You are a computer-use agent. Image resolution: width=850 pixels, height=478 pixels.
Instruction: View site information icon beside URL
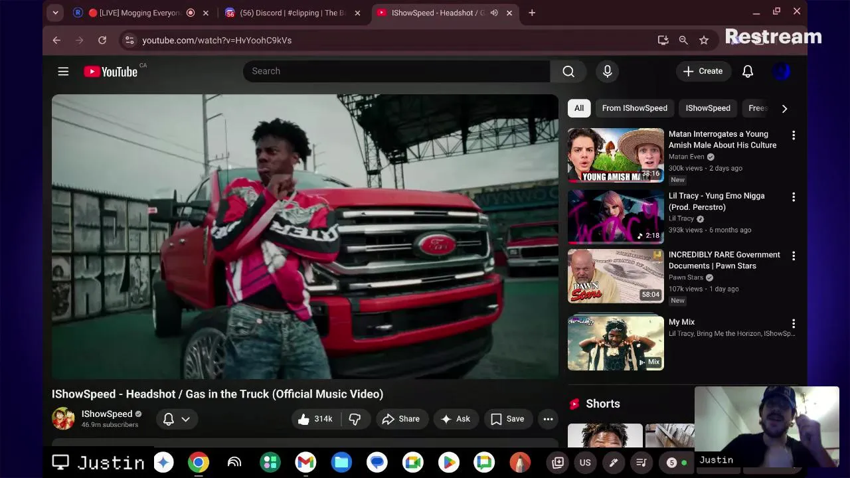coord(129,40)
